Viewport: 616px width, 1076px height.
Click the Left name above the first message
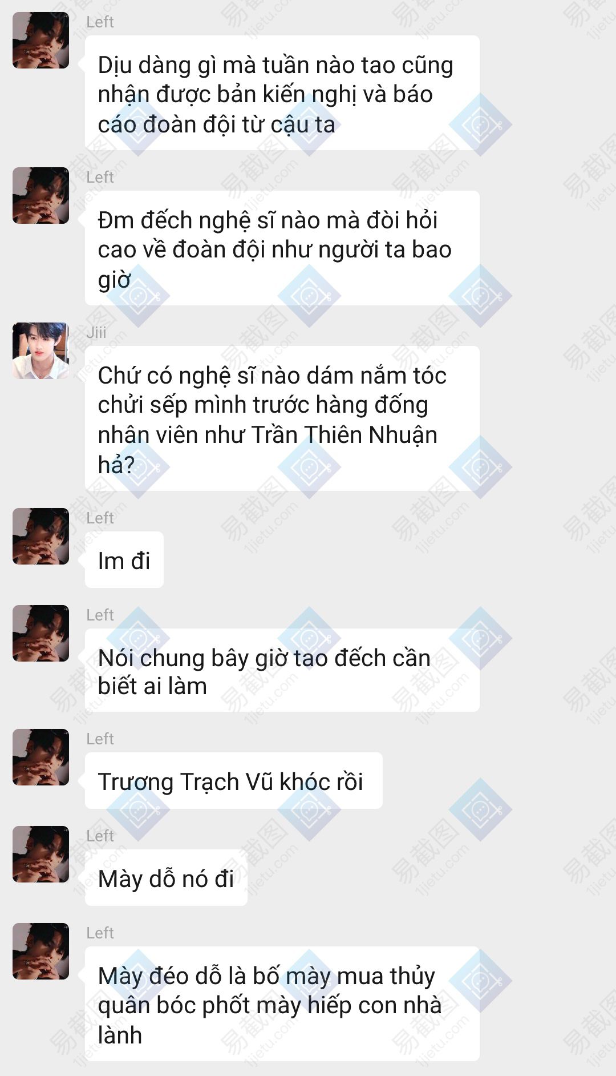[x=100, y=22]
